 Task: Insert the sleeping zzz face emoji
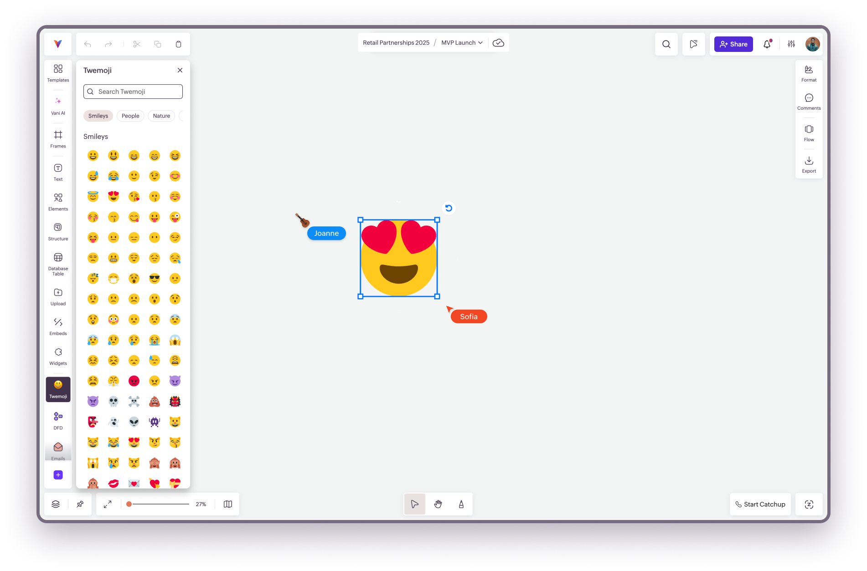pos(93,279)
